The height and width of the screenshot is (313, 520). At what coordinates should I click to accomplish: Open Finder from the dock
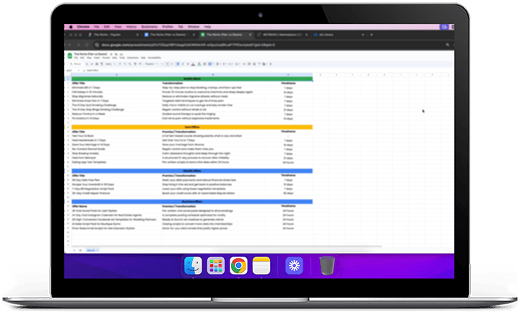point(193,265)
